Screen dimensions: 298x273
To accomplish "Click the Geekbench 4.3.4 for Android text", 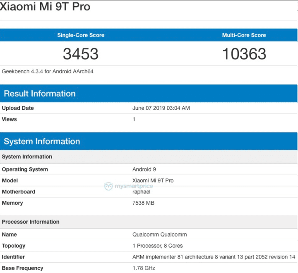I will pyautogui.click(x=48, y=71).
